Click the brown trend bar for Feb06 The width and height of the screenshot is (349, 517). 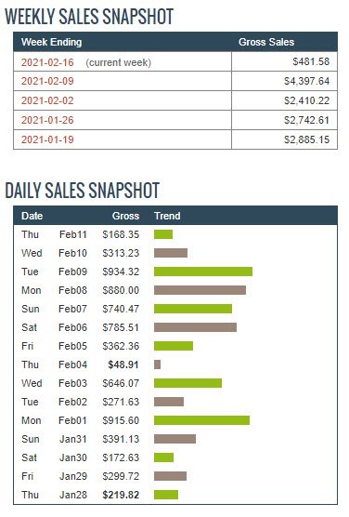point(195,327)
